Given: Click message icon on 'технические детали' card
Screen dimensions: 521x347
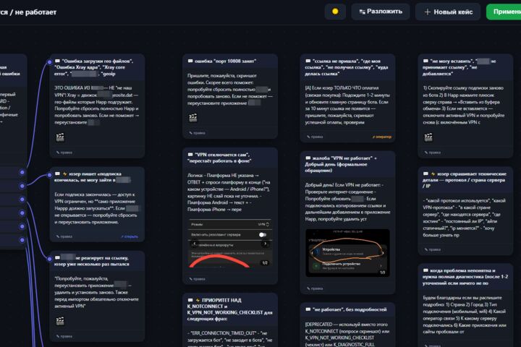Looking at the screenshot, I should [x=425, y=173].
